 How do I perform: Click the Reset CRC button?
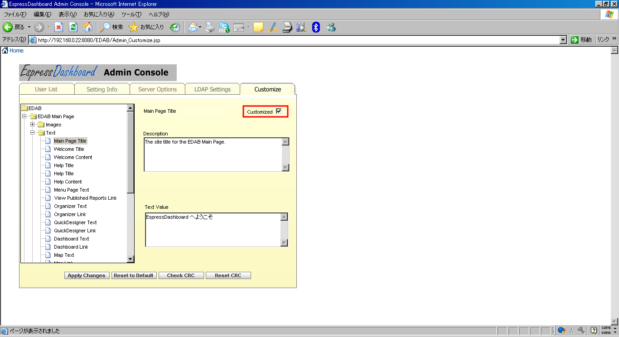click(x=228, y=275)
